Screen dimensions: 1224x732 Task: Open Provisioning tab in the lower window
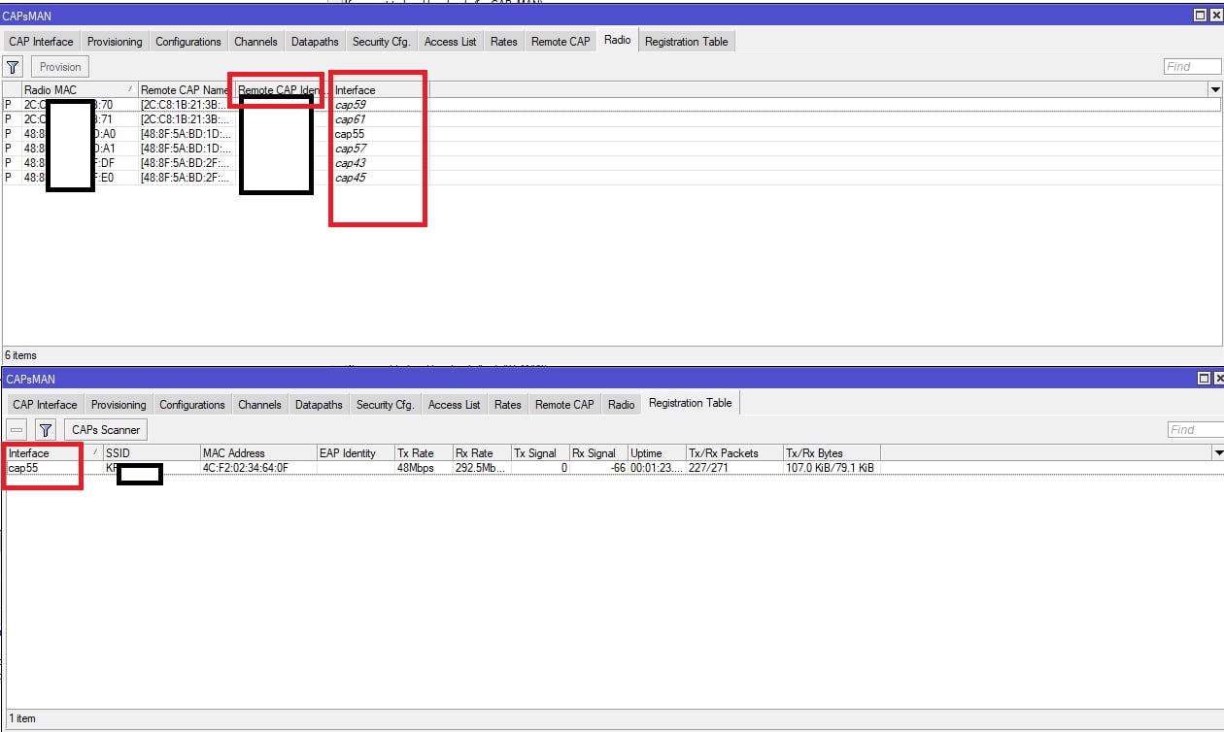tap(119, 405)
